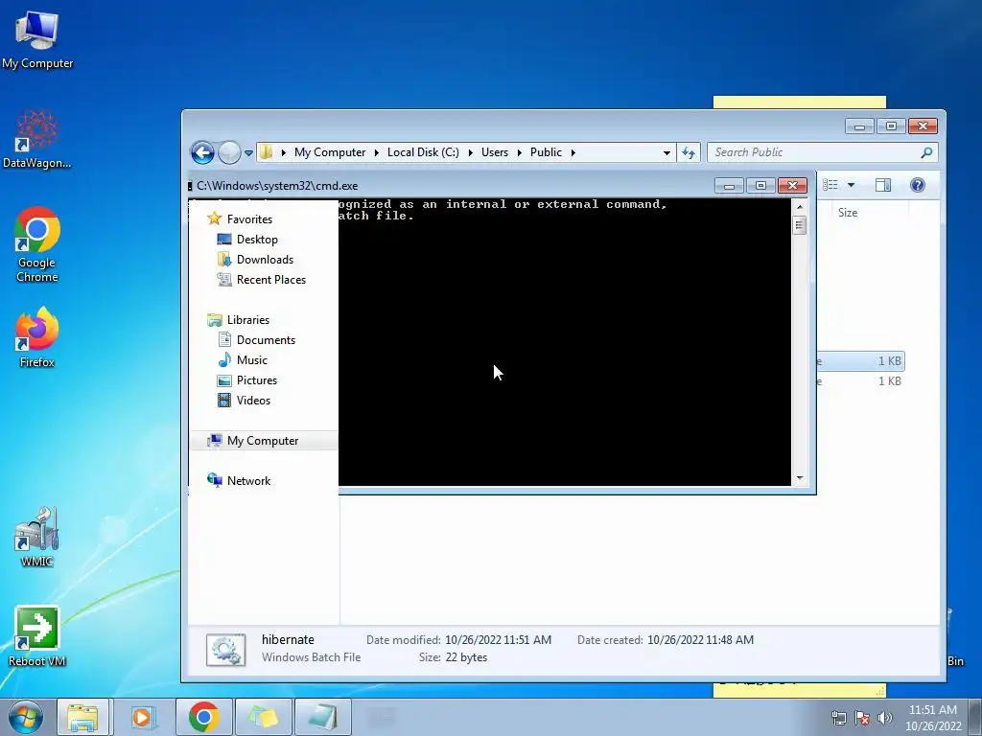Expand the arrow after Users breadcrumb

click(520, 152)
